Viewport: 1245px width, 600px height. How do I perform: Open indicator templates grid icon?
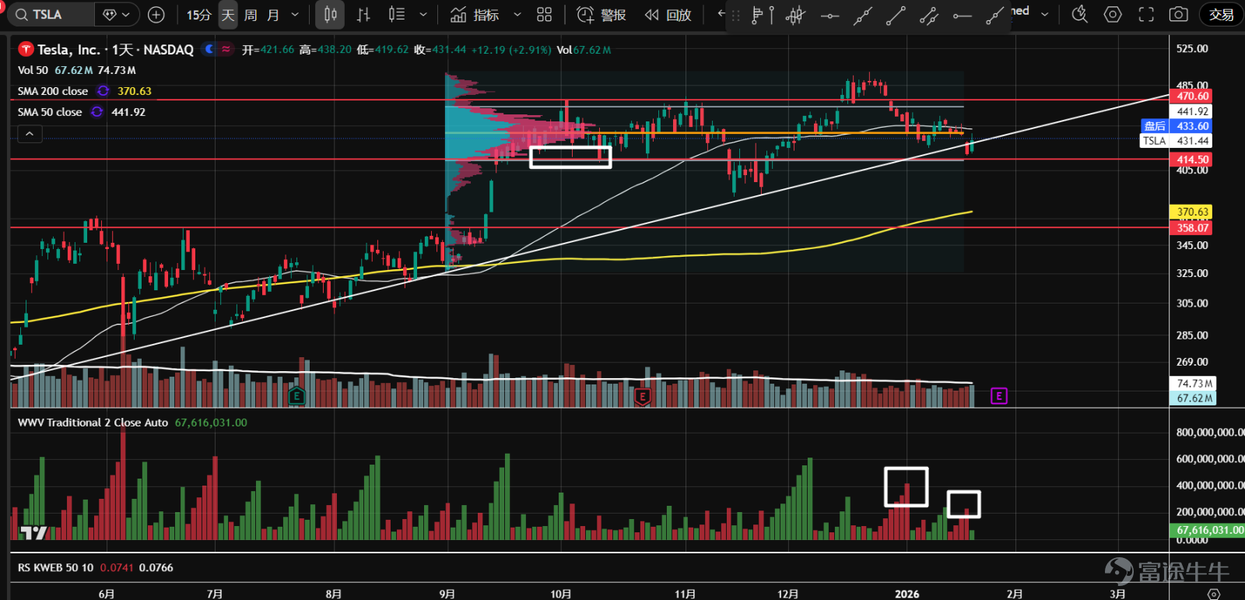click(x=545, y=15)
